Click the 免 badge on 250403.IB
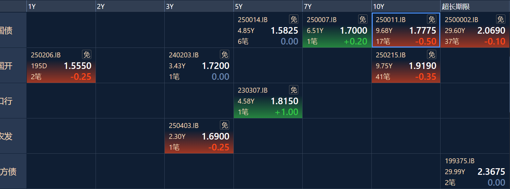This screenshot has width=510, height=189. (x=225, y=125)
